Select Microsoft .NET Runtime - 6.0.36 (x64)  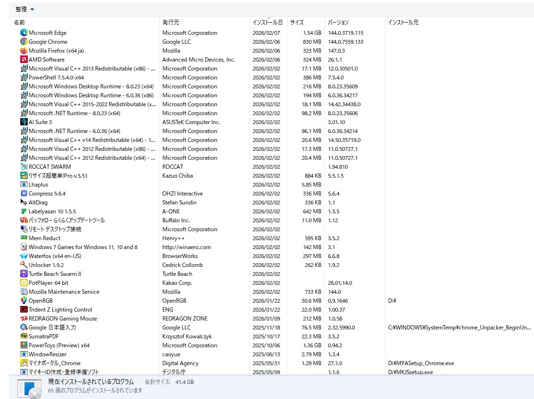(74, 131)
